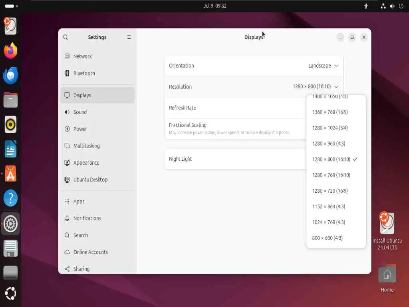Open the power menu icon

[401, 6]
